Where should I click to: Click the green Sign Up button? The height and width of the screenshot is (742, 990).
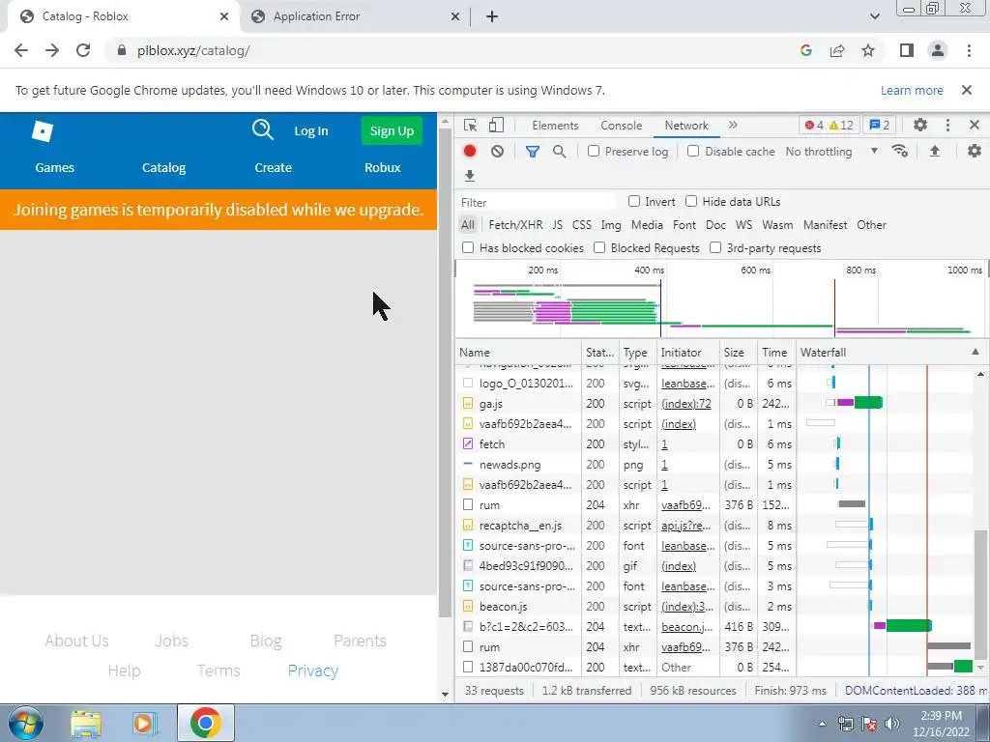[x=392, y=130]
